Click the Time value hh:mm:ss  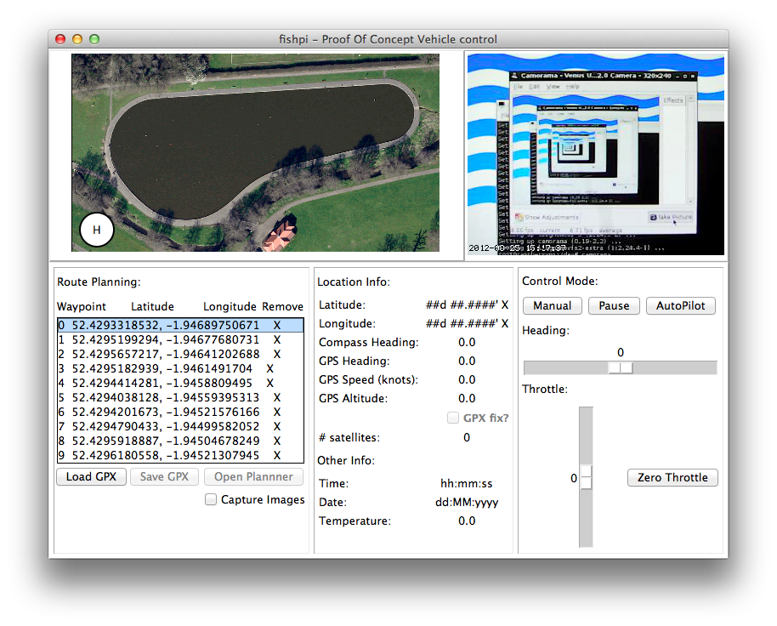(467, 483)
